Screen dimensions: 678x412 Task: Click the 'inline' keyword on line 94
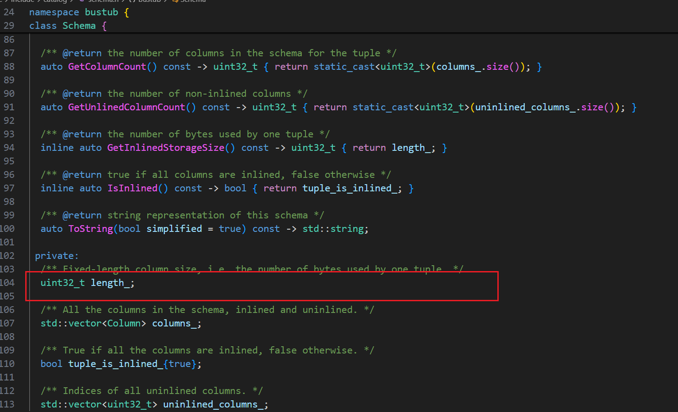pos(57,148)
